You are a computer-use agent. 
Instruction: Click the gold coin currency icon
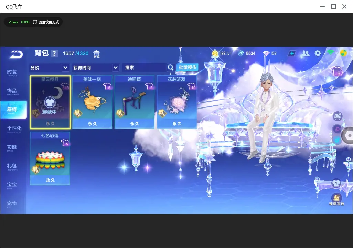tap(215, 53)
